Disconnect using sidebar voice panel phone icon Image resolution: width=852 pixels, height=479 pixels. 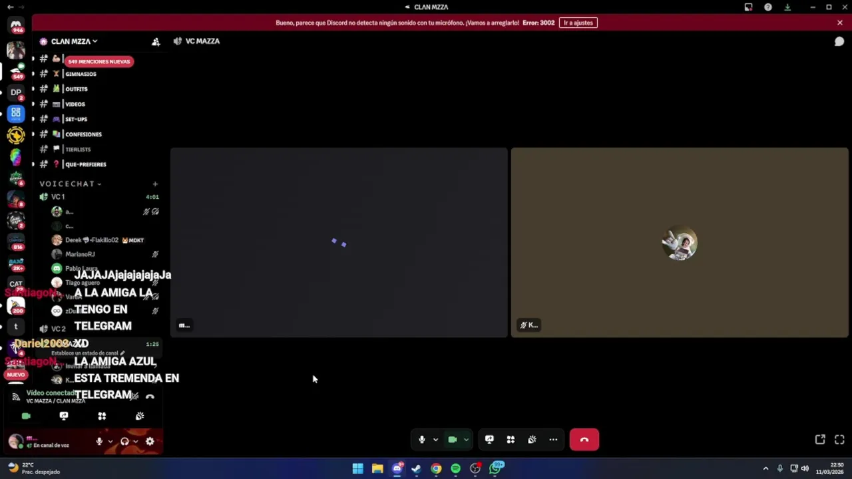(150, 397)
